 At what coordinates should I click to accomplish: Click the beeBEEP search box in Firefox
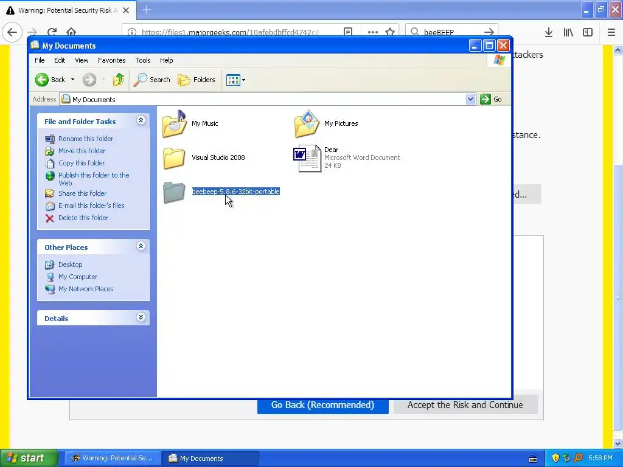451,32
